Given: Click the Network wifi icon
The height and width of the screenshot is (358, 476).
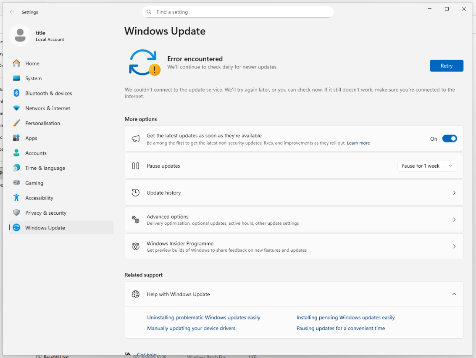Looking at the screenshot, I should pos(16,108).
